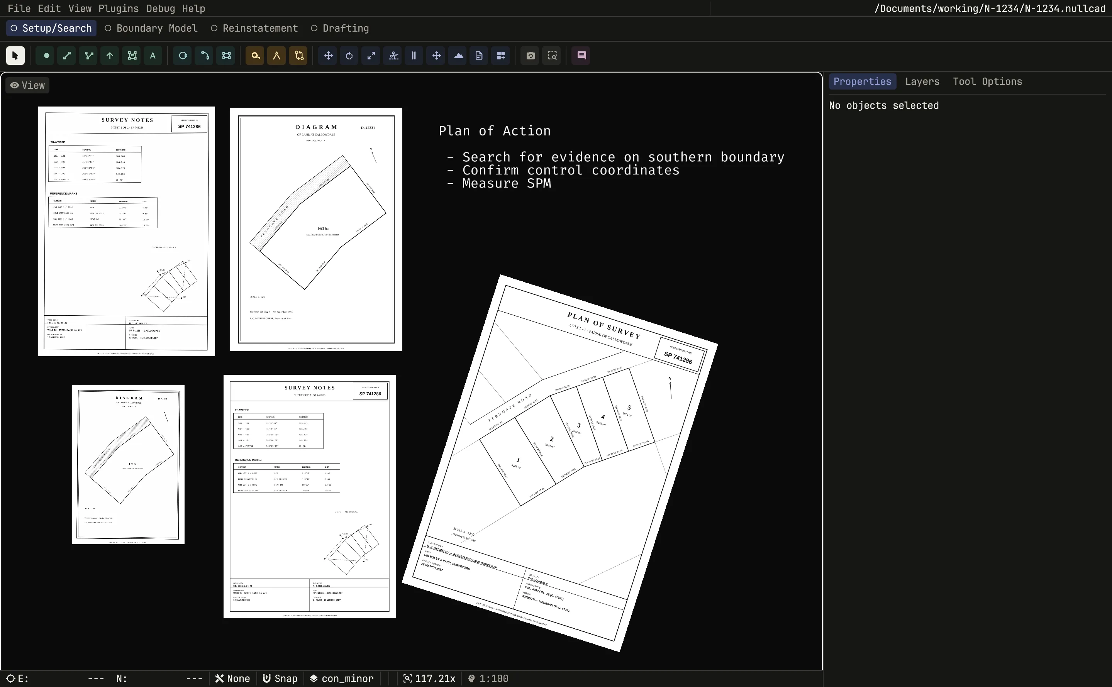This screenshot has height=687, width=1112.
Task: Select the arrow pointer tool
Action: [x=15, y=56]
